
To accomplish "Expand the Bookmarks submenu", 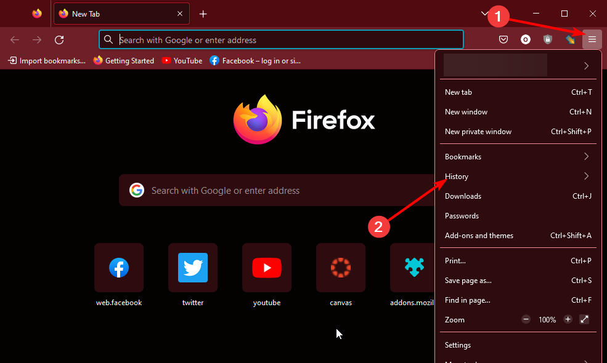I will click(x=518, y=157).
